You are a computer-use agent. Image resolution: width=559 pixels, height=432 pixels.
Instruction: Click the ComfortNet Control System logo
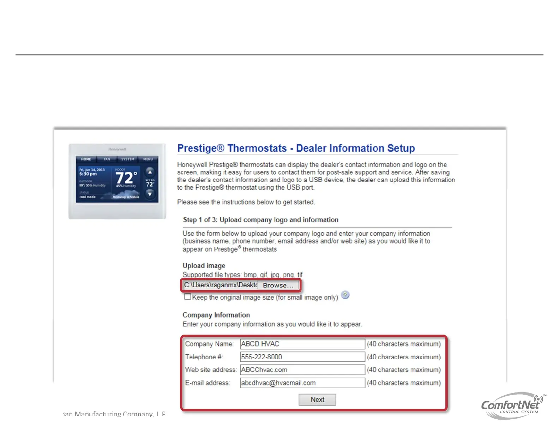[x=513, y=406]
